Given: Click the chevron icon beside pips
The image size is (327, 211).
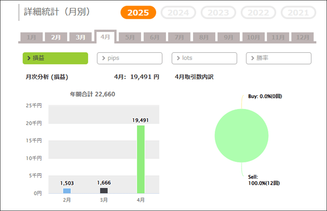Looking at the screenshot, I should [104, 58].
